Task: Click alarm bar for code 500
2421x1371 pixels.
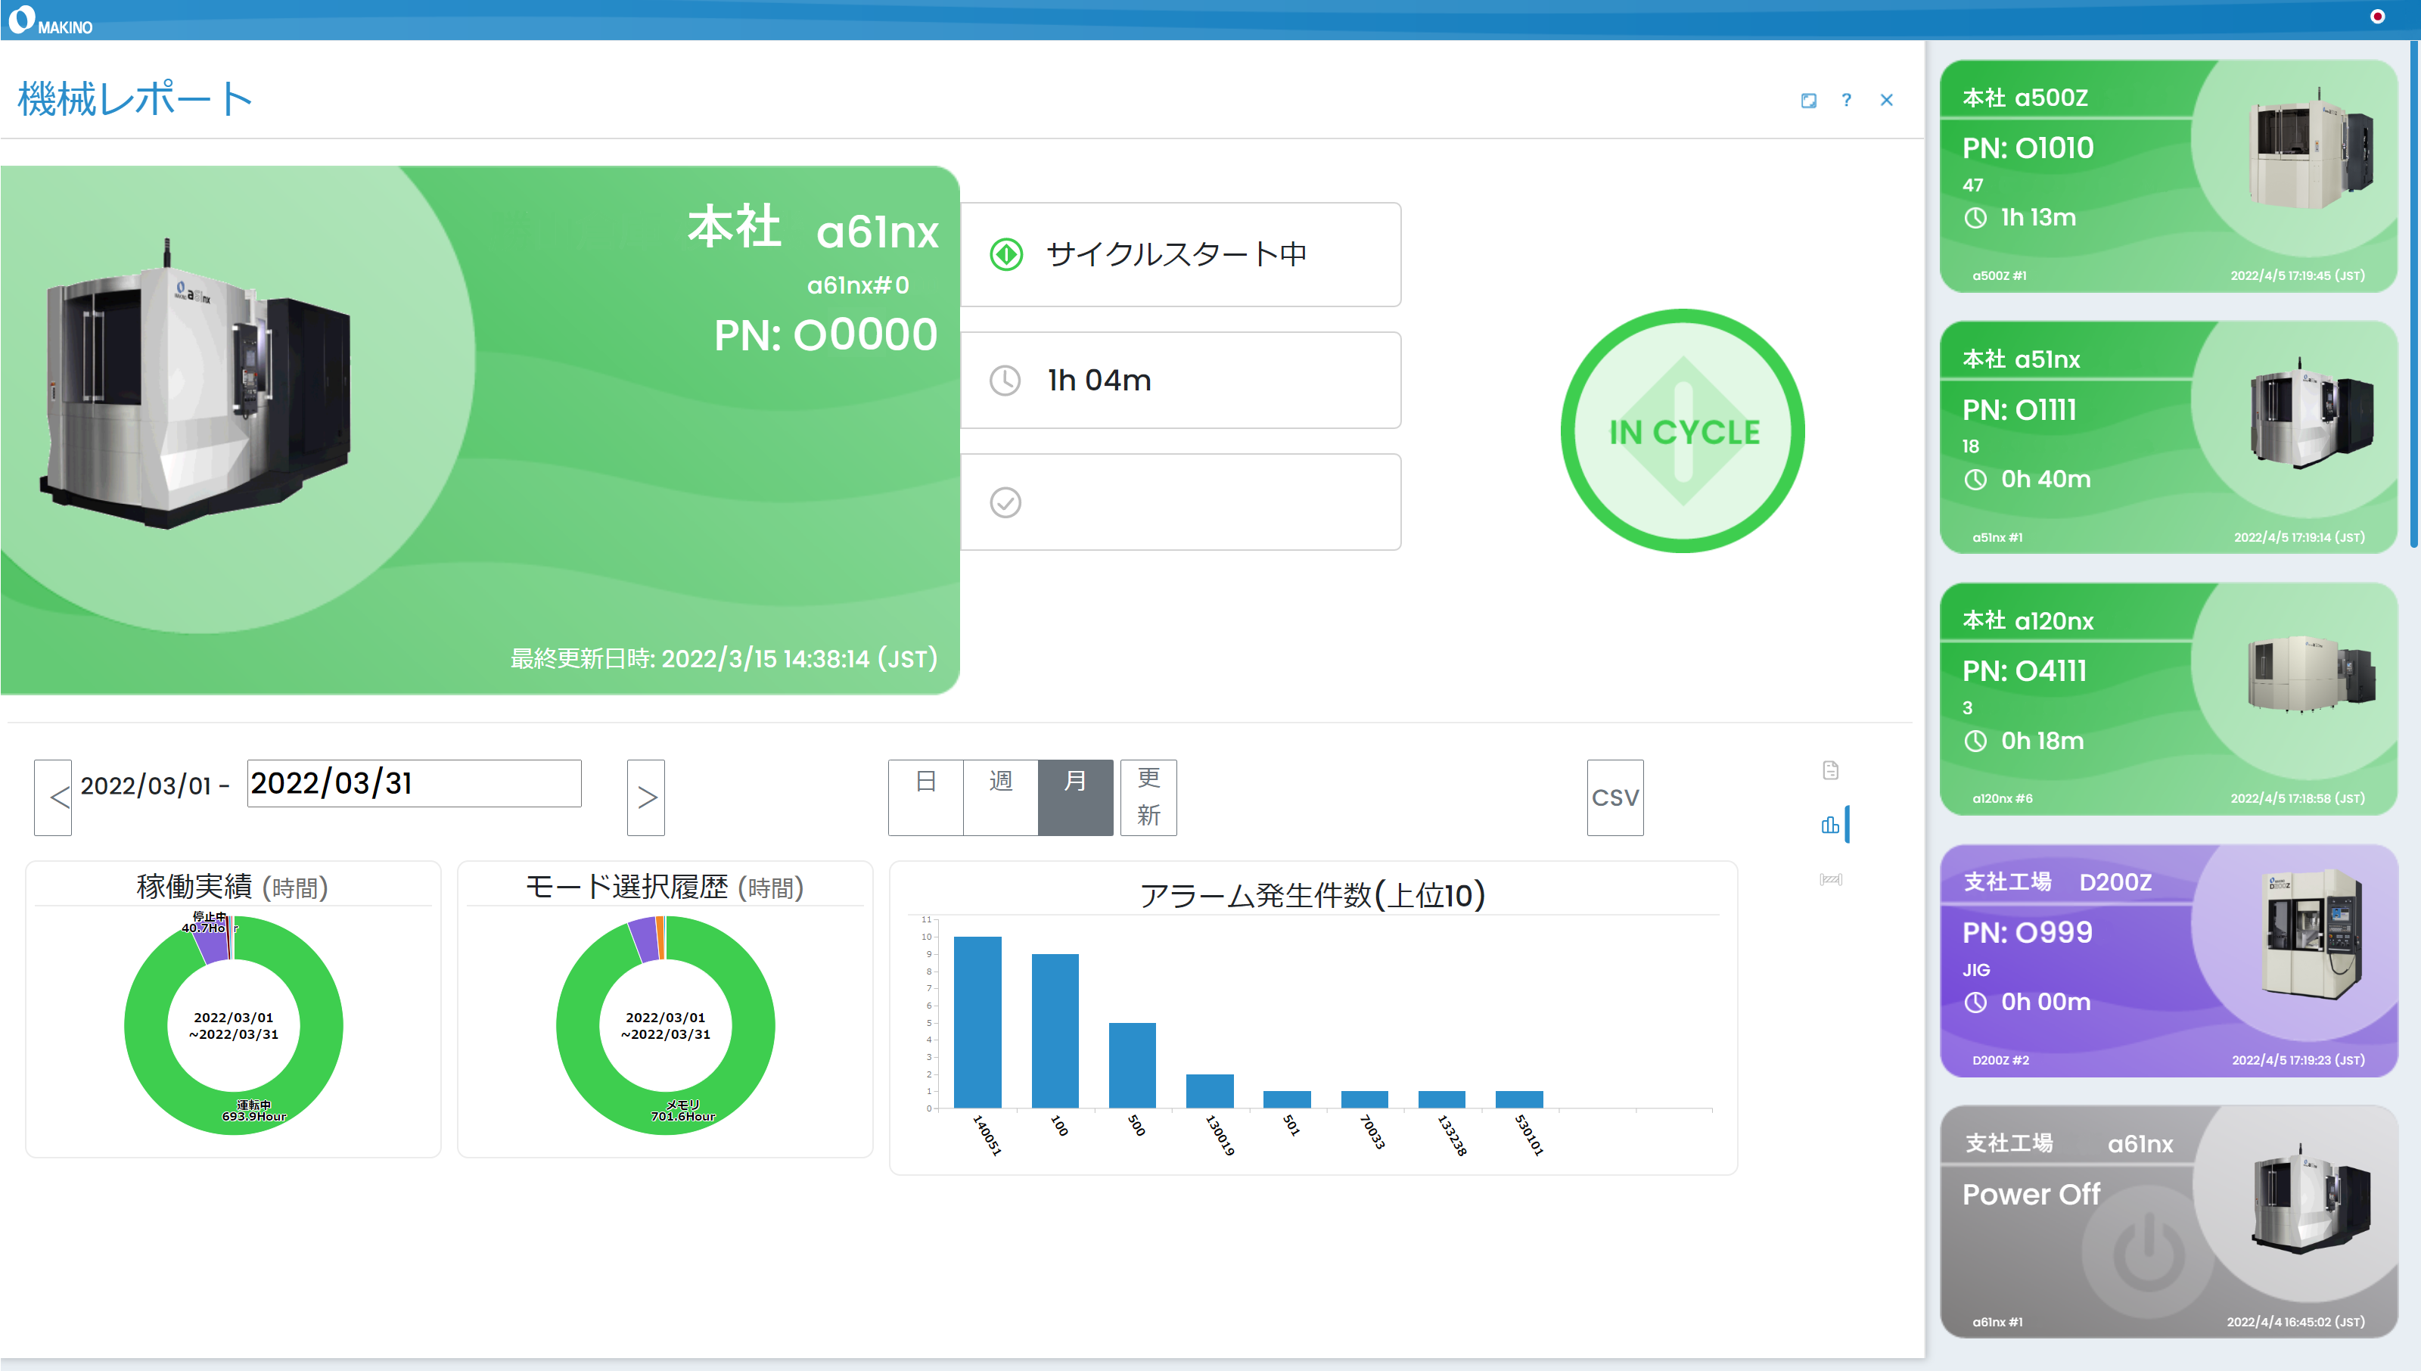Action: 1131,1065
